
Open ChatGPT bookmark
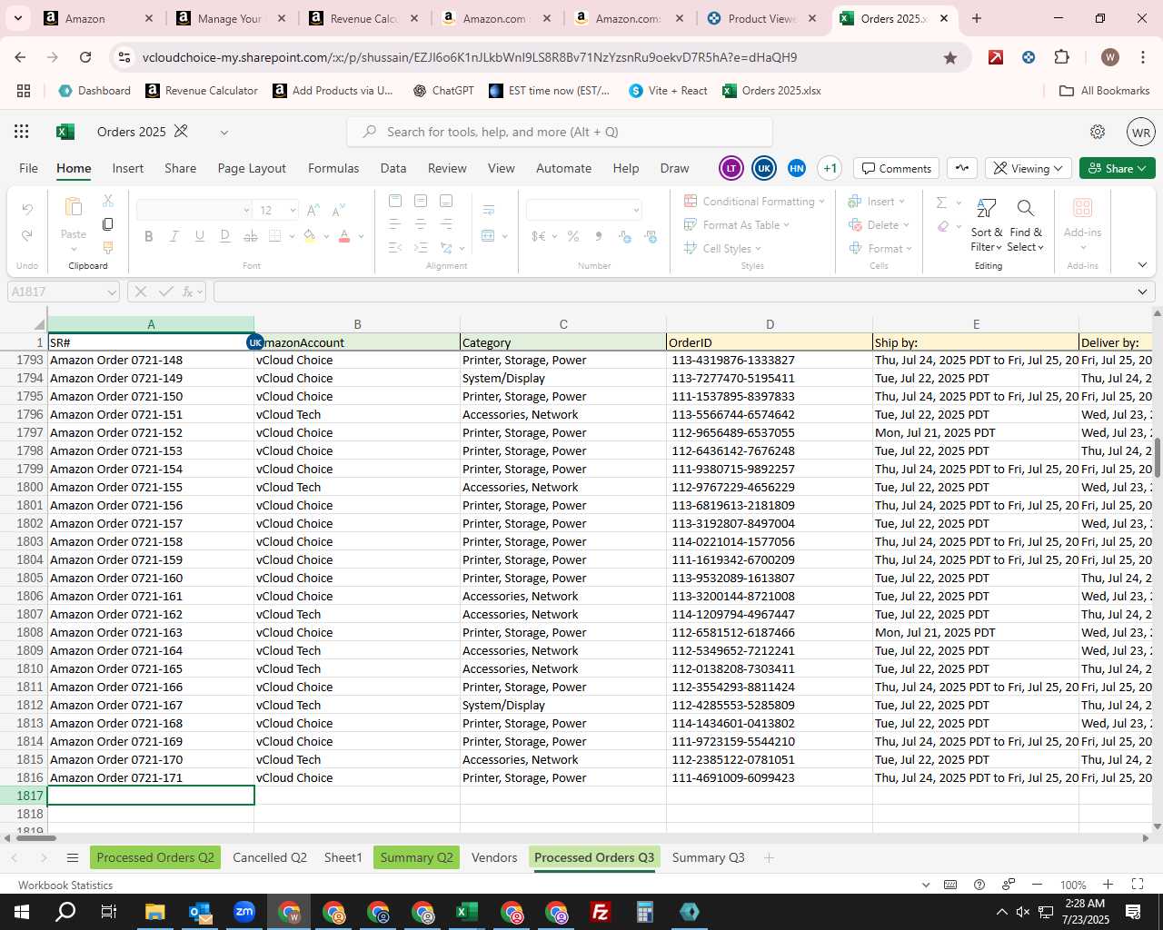443,91
